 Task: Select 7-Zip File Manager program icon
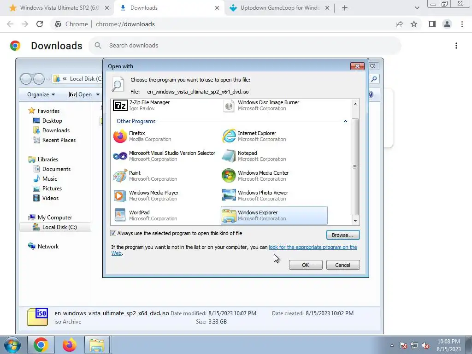[120, 106]
